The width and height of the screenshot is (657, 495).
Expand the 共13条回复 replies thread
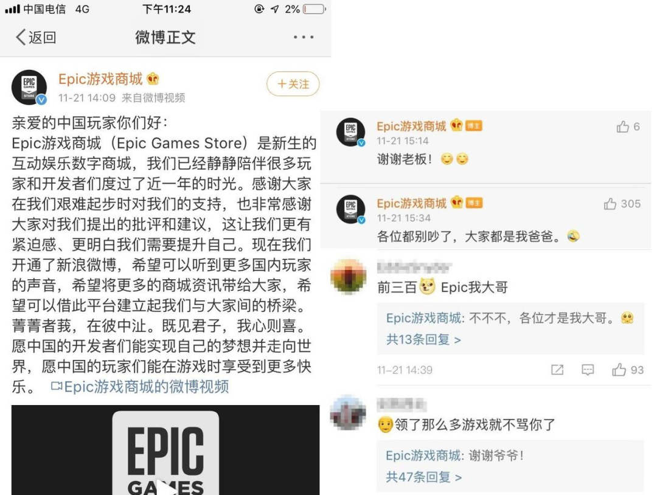pyautogui.click(x=423, y=339)
